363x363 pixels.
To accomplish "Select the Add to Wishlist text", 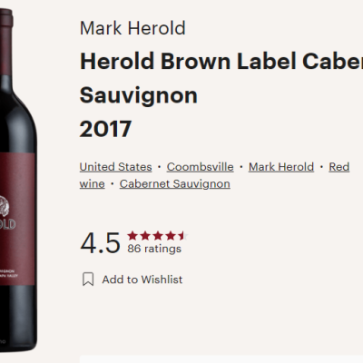I will 142,280.
